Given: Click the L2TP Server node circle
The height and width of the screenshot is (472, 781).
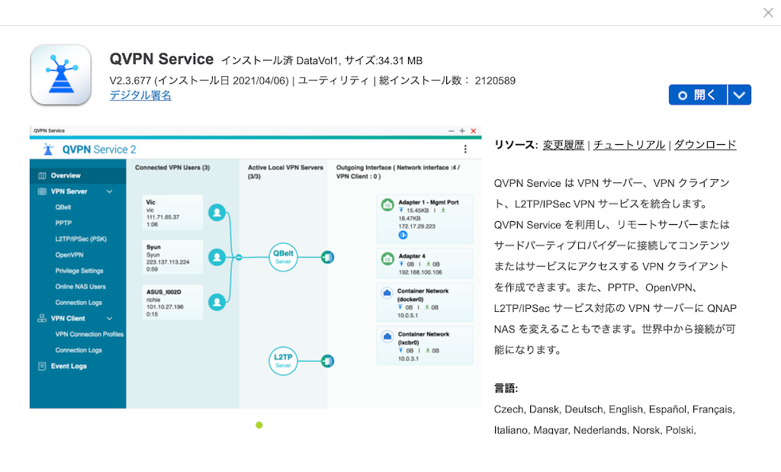Looking at the screenshot, I should coord(283,361).
